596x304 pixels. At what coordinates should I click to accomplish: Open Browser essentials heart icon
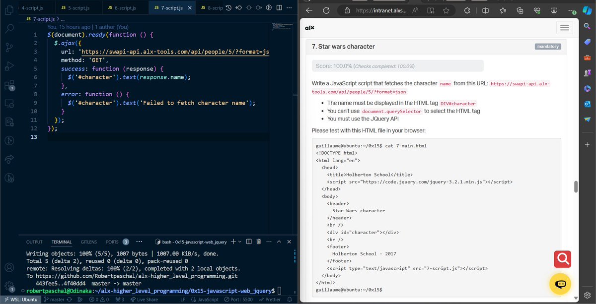click(x=537, y=10)
